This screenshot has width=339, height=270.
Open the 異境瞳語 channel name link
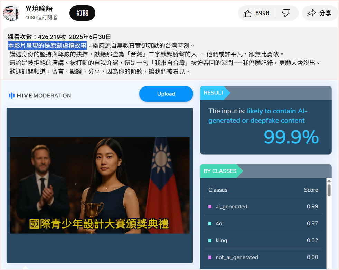[39, 9]
